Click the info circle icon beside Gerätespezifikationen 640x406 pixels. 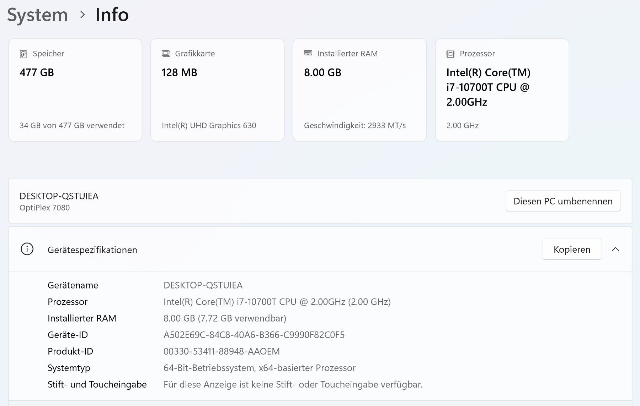click(27, 249)
